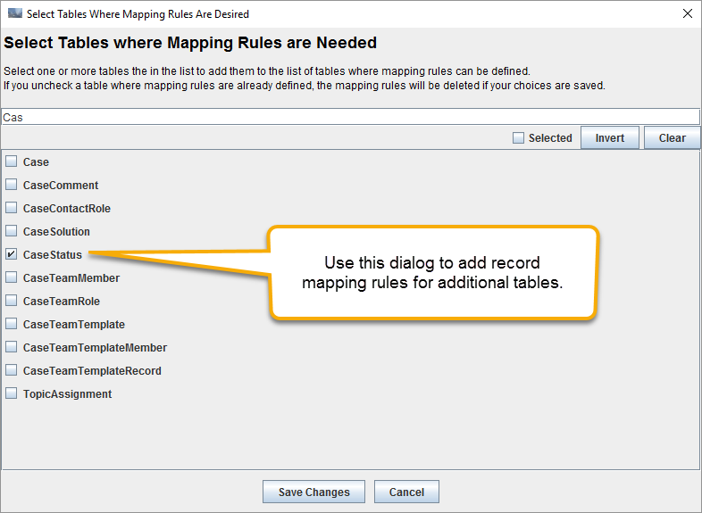The image size is (702, 513).
Task: Click the CaseContactRole label text
Action: 67,209
